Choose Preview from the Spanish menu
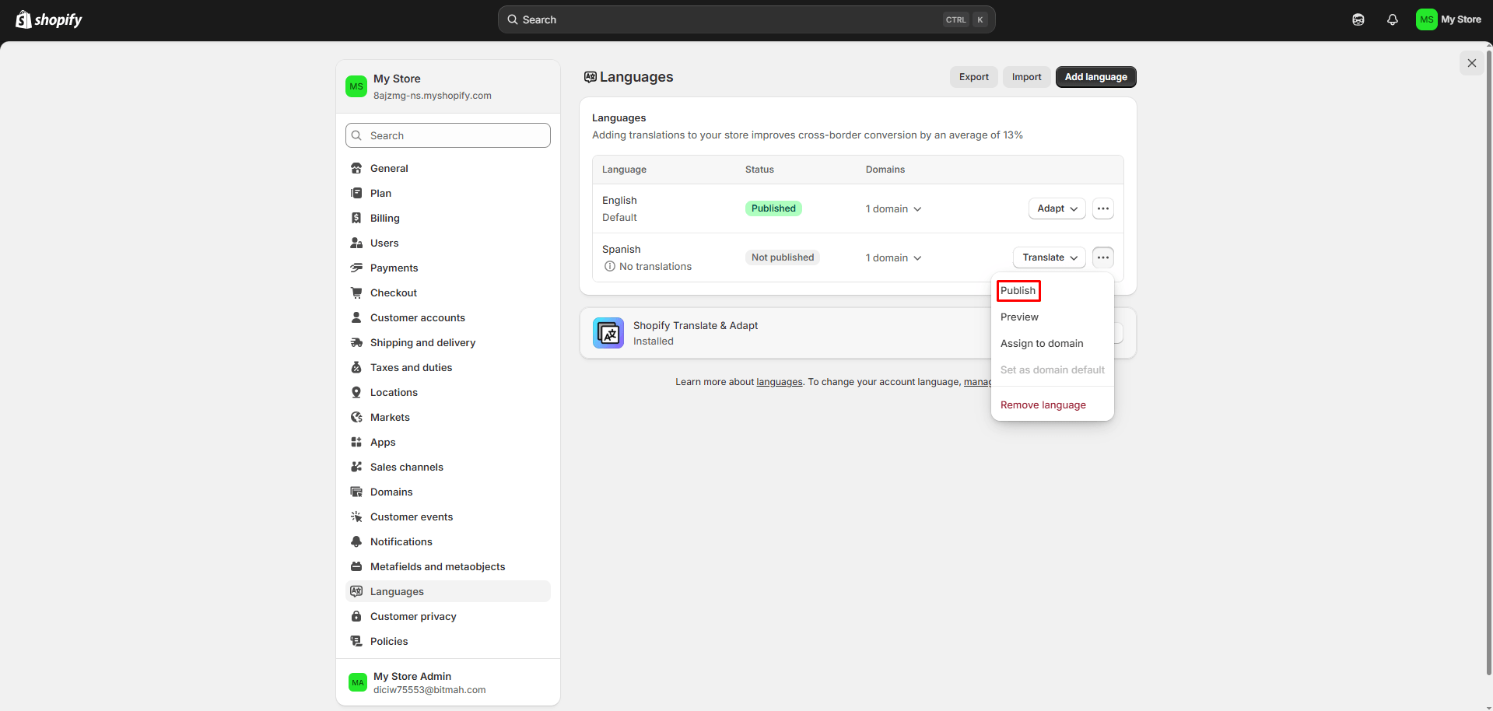The width and height of the screenshot is (1493, 711). pyautogui.click(x=1019, y=317)
